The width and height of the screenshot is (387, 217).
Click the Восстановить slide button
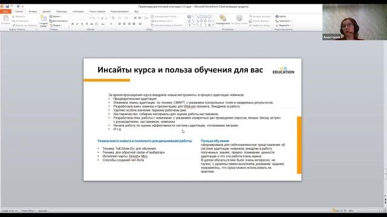(x=58, y=21)
